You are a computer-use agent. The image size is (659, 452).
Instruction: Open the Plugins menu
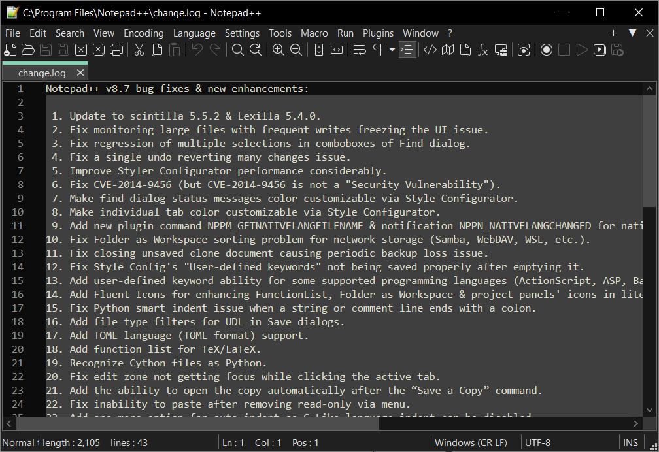pyautogui.click(x=378, y=33)
